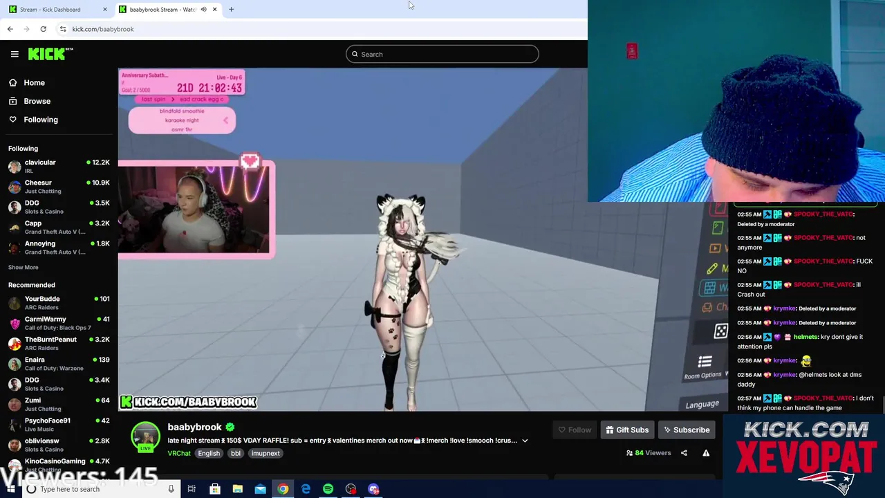The width and height of the screenshot is (885, 498).
Task: Open Annoying channel in Following list
Action: pyautogui.click(x=59, y=248)
